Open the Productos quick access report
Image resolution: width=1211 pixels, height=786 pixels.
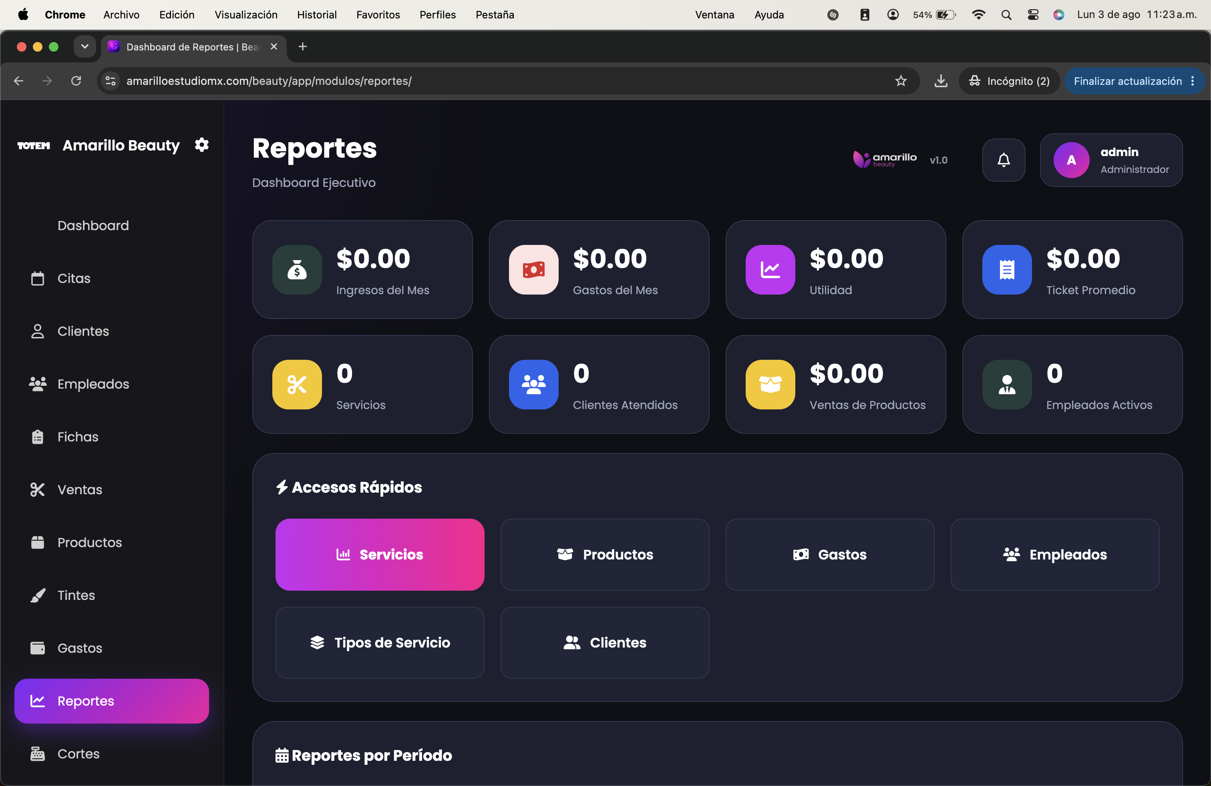tap(604, 555)
